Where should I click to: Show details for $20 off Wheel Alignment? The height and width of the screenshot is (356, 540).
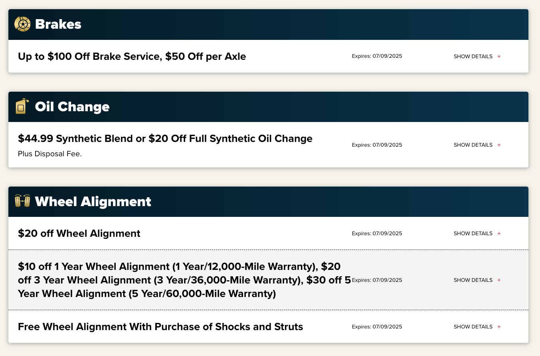473,234
